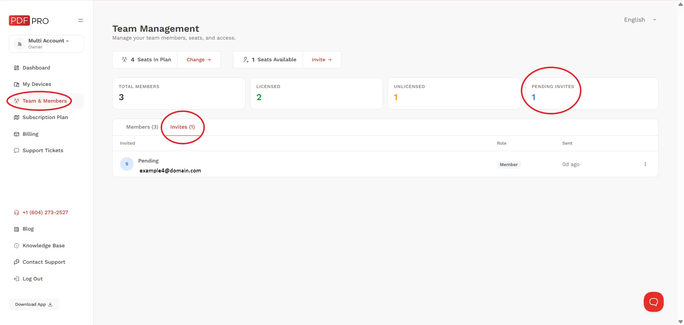Click the Member role badge
The height and width of the screenshot is (325, 684).
point(509,165)
